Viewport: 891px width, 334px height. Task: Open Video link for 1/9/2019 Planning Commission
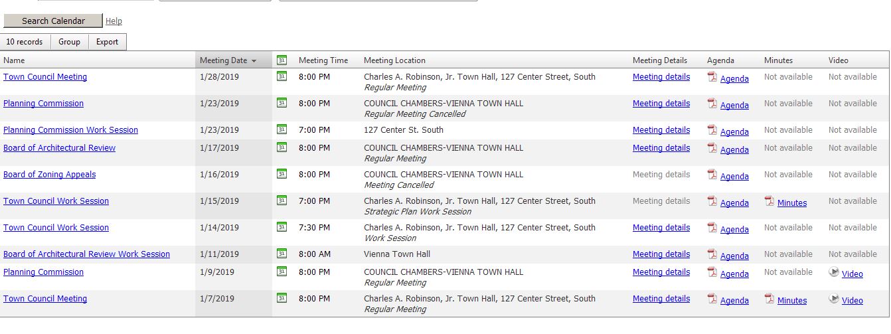pos(852,274)
